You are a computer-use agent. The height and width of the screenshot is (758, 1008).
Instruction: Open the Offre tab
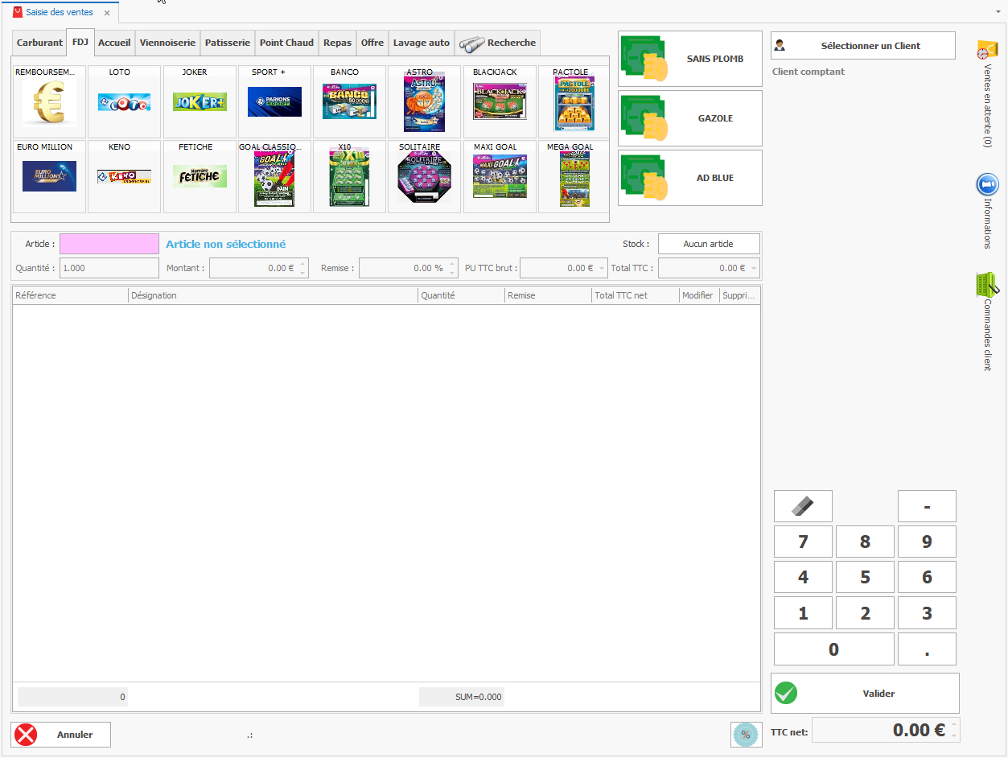pos(372,43)
